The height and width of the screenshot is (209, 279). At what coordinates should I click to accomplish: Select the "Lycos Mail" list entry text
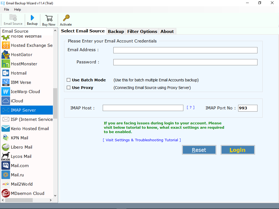point(21,156)
